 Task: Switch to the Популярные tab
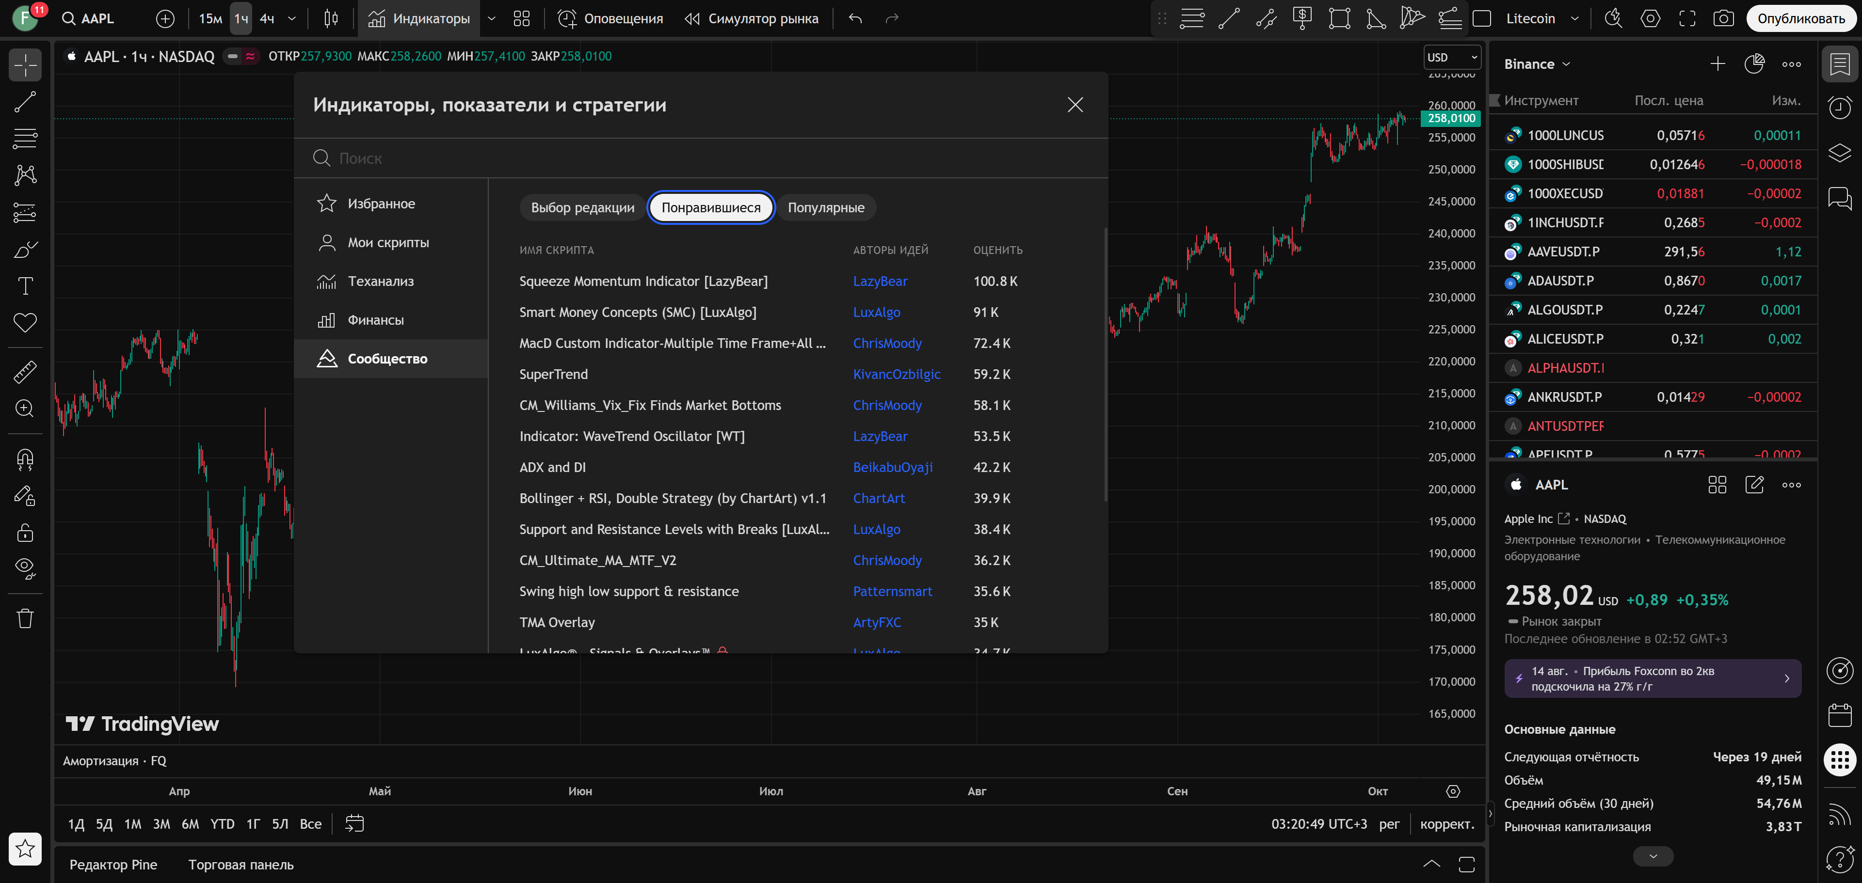[x=825, y=208]
